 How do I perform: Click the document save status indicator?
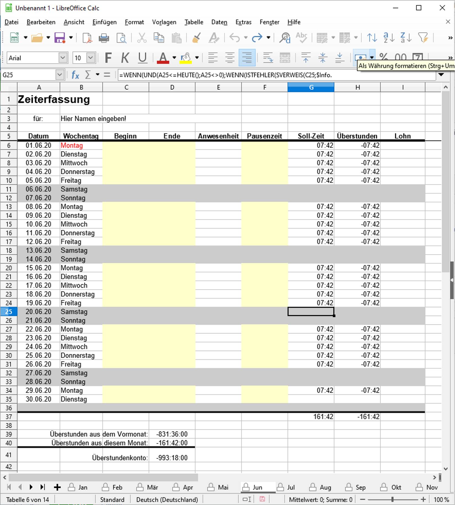[262, 499]
